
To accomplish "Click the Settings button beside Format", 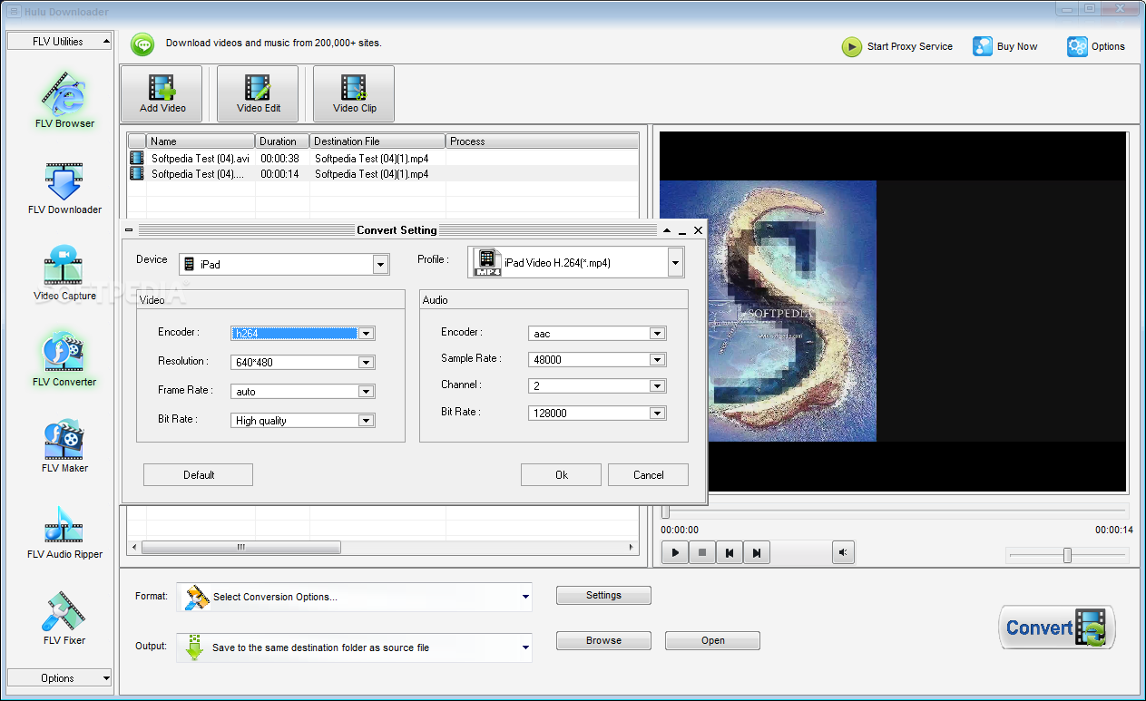I will (x=603, y=596).
